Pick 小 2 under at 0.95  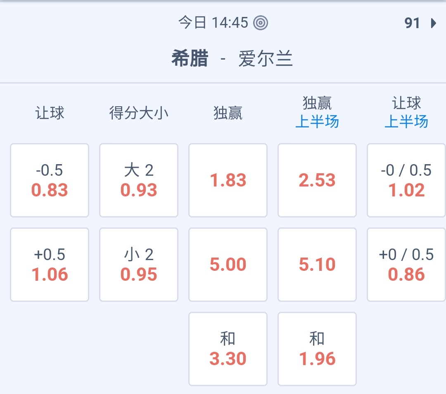click(139, 265)
